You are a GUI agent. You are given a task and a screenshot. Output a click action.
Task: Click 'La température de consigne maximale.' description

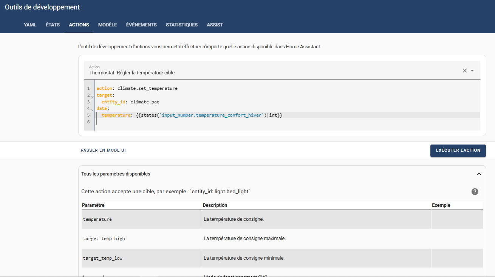244,239
